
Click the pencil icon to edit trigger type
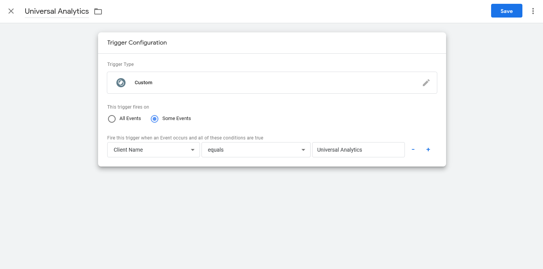426,83
